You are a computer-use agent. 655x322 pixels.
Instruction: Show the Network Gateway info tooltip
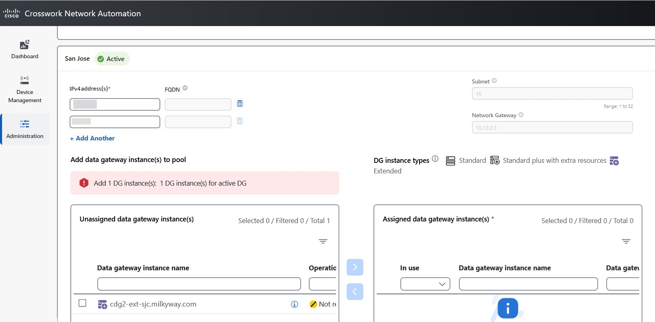521,115
